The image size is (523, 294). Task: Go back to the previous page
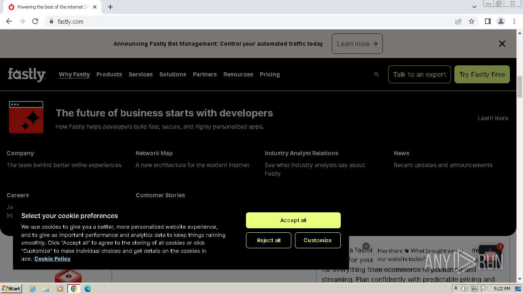(x=9, y=21)
